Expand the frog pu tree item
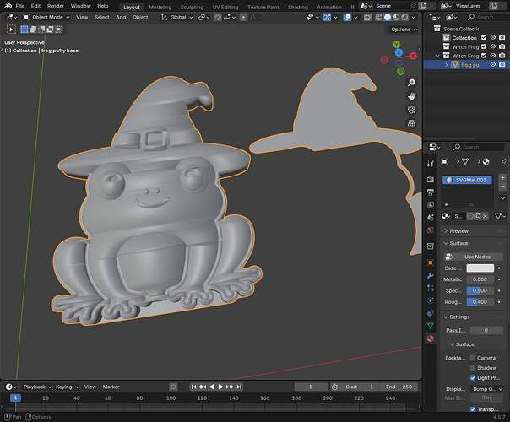The height and width of the screenshot is (422, 510). [x=447, y=65]
